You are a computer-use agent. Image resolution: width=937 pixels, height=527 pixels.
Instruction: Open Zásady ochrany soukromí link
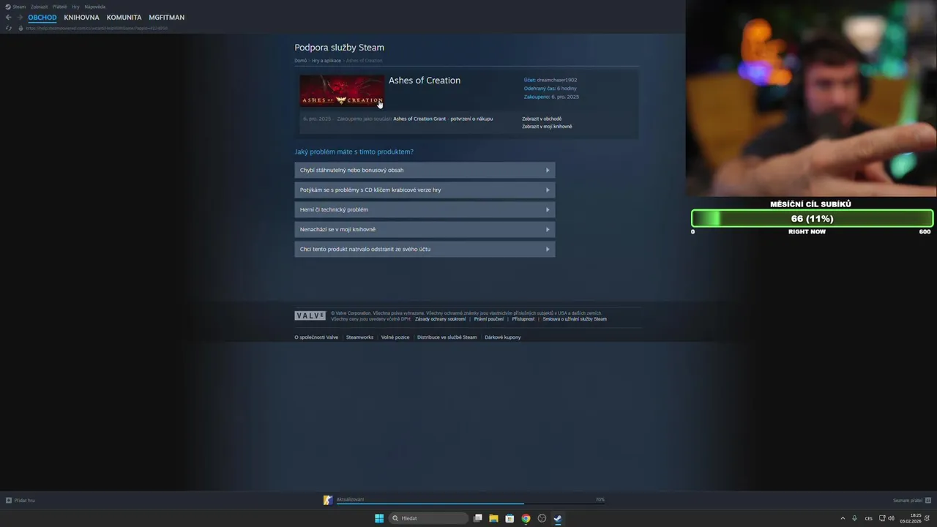(x=440, y=319)
